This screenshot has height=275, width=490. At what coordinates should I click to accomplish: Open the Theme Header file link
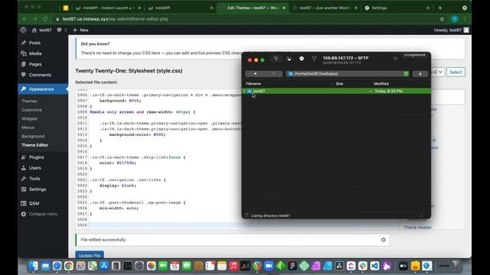pos(417,228)
